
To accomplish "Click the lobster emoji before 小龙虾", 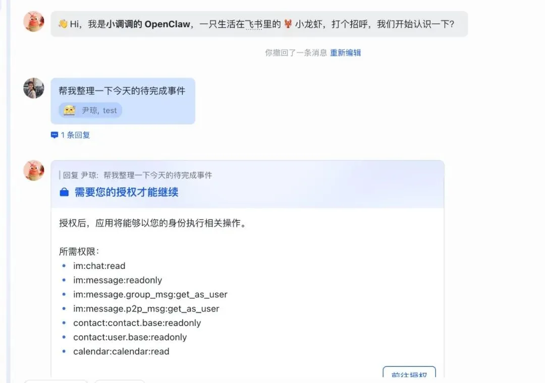I will 288,24.
